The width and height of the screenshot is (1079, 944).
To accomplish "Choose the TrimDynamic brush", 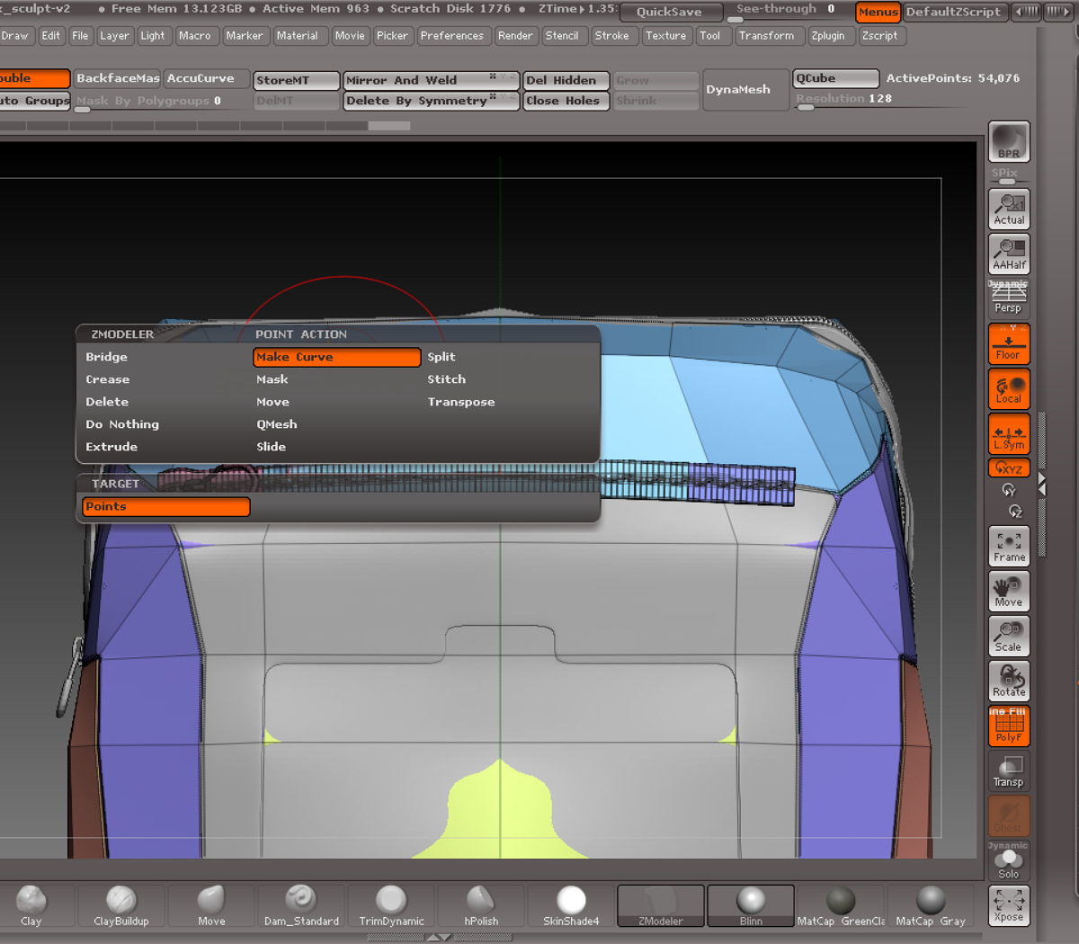I will pyautogui.click(x=391, y=905).
